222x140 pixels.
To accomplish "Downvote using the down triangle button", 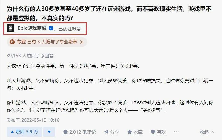I will click(49, 132).
